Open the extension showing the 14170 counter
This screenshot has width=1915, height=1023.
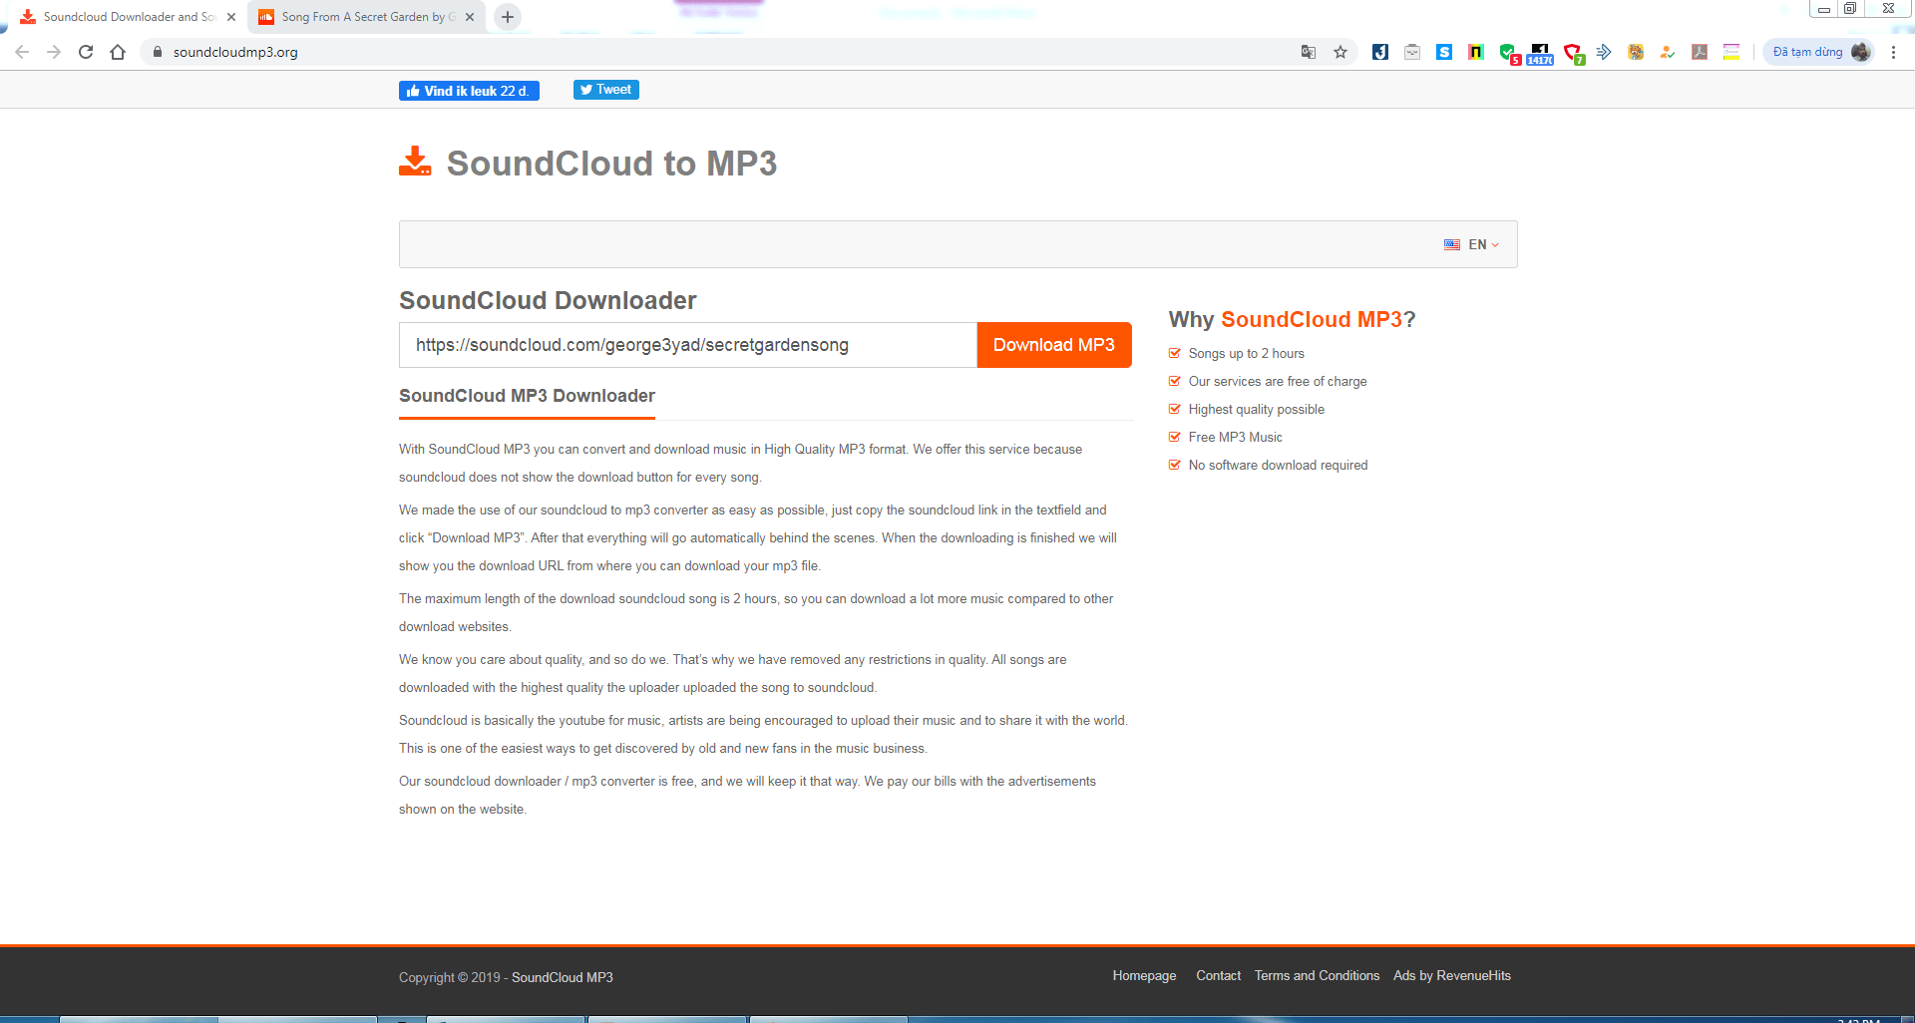(x=1541, y=54)
